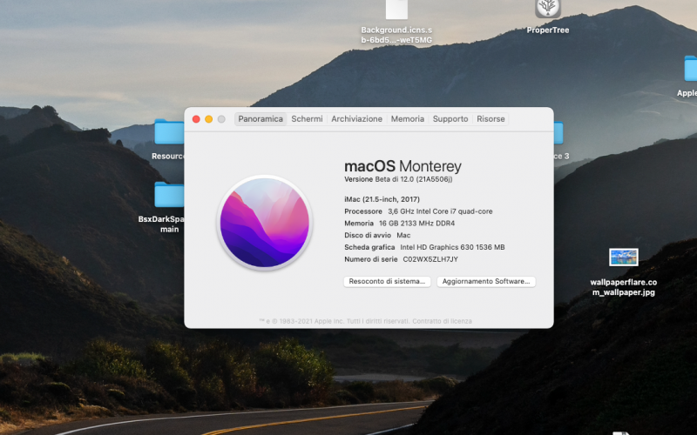Close the About This Mac window
The image size is (697, 435).
(197, 119)
